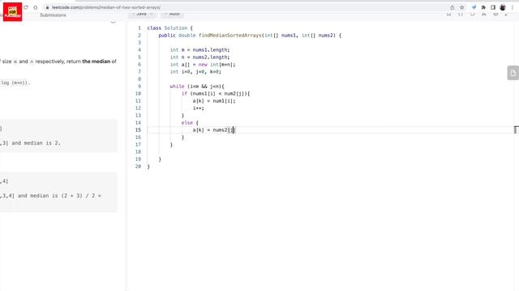Click the 'i++;' code line
Image resolution: width=519 pixels, height=291 pixels.
[199, 108]
